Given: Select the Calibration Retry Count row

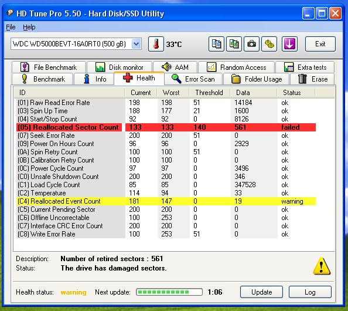Looking at the screenshot, I should tap(166, 160).
